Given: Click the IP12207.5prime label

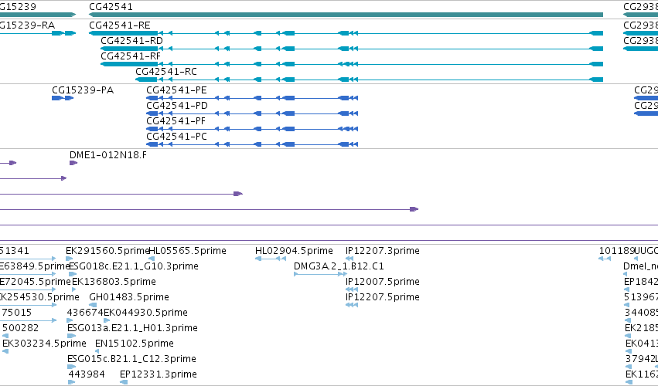Looking at the screenshot, I should (383, 297).
